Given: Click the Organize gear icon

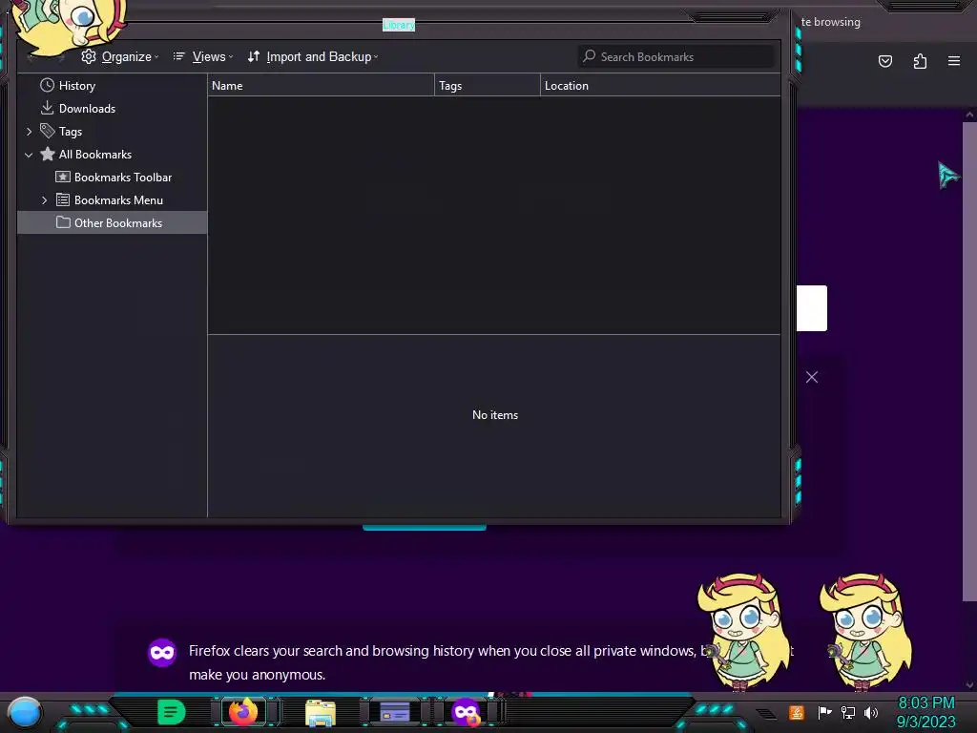Looking at the screenshot, I should click(x=89, y=56).
